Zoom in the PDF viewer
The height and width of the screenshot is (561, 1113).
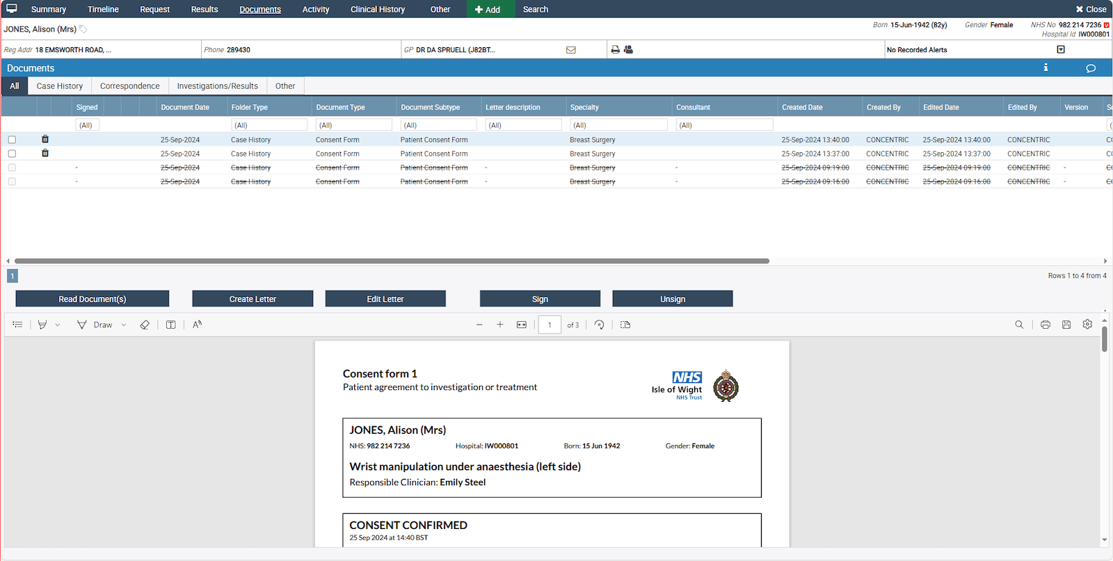click(500, 325)
